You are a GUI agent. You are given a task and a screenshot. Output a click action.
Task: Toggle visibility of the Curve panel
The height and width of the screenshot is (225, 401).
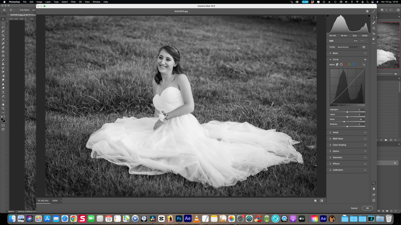[365, 59]
